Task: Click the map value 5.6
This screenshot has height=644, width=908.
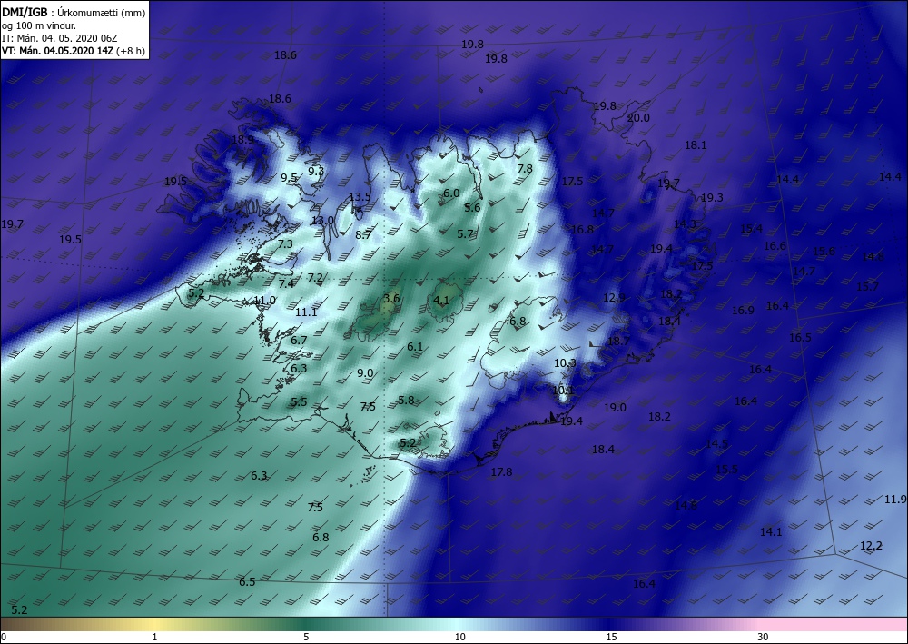Action: point(472,207)
